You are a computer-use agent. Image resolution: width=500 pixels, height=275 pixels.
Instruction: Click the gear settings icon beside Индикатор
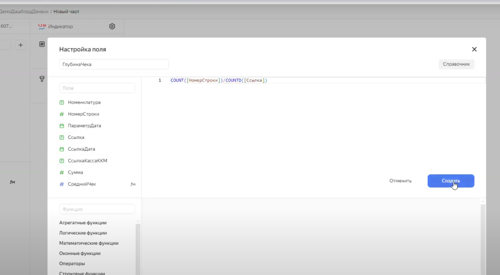(x=112, y=26)
